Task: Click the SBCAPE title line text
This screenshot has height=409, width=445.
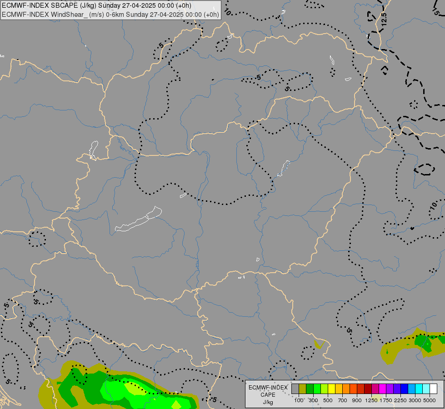Action: point(96,5)
